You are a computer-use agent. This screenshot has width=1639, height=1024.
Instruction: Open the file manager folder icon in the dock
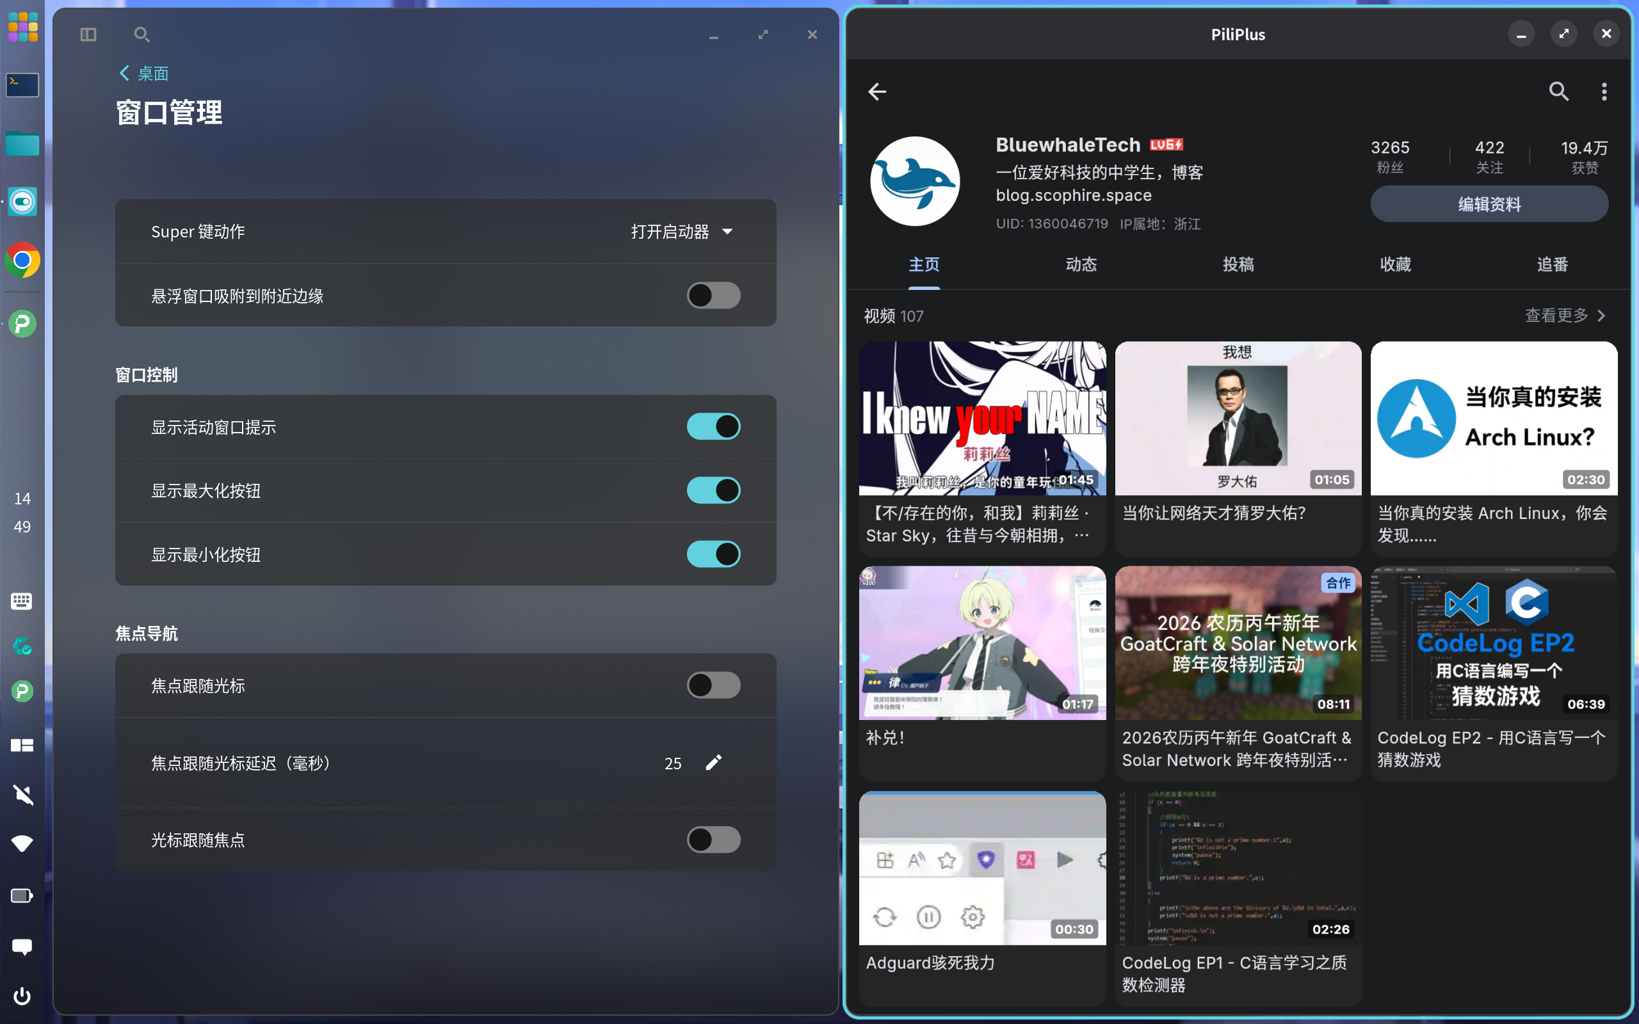(22, 143)
